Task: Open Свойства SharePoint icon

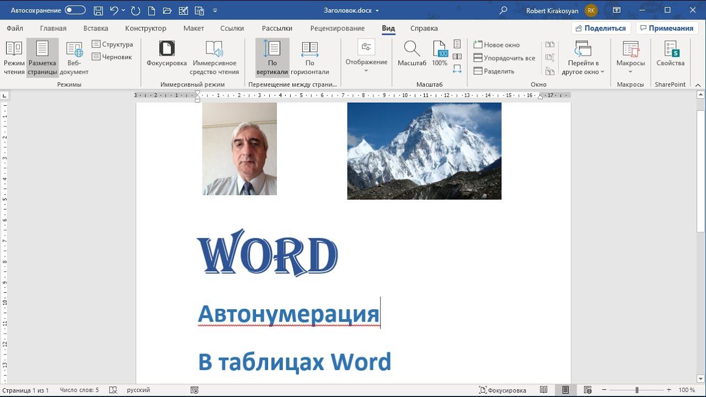Action: point(670,54)
